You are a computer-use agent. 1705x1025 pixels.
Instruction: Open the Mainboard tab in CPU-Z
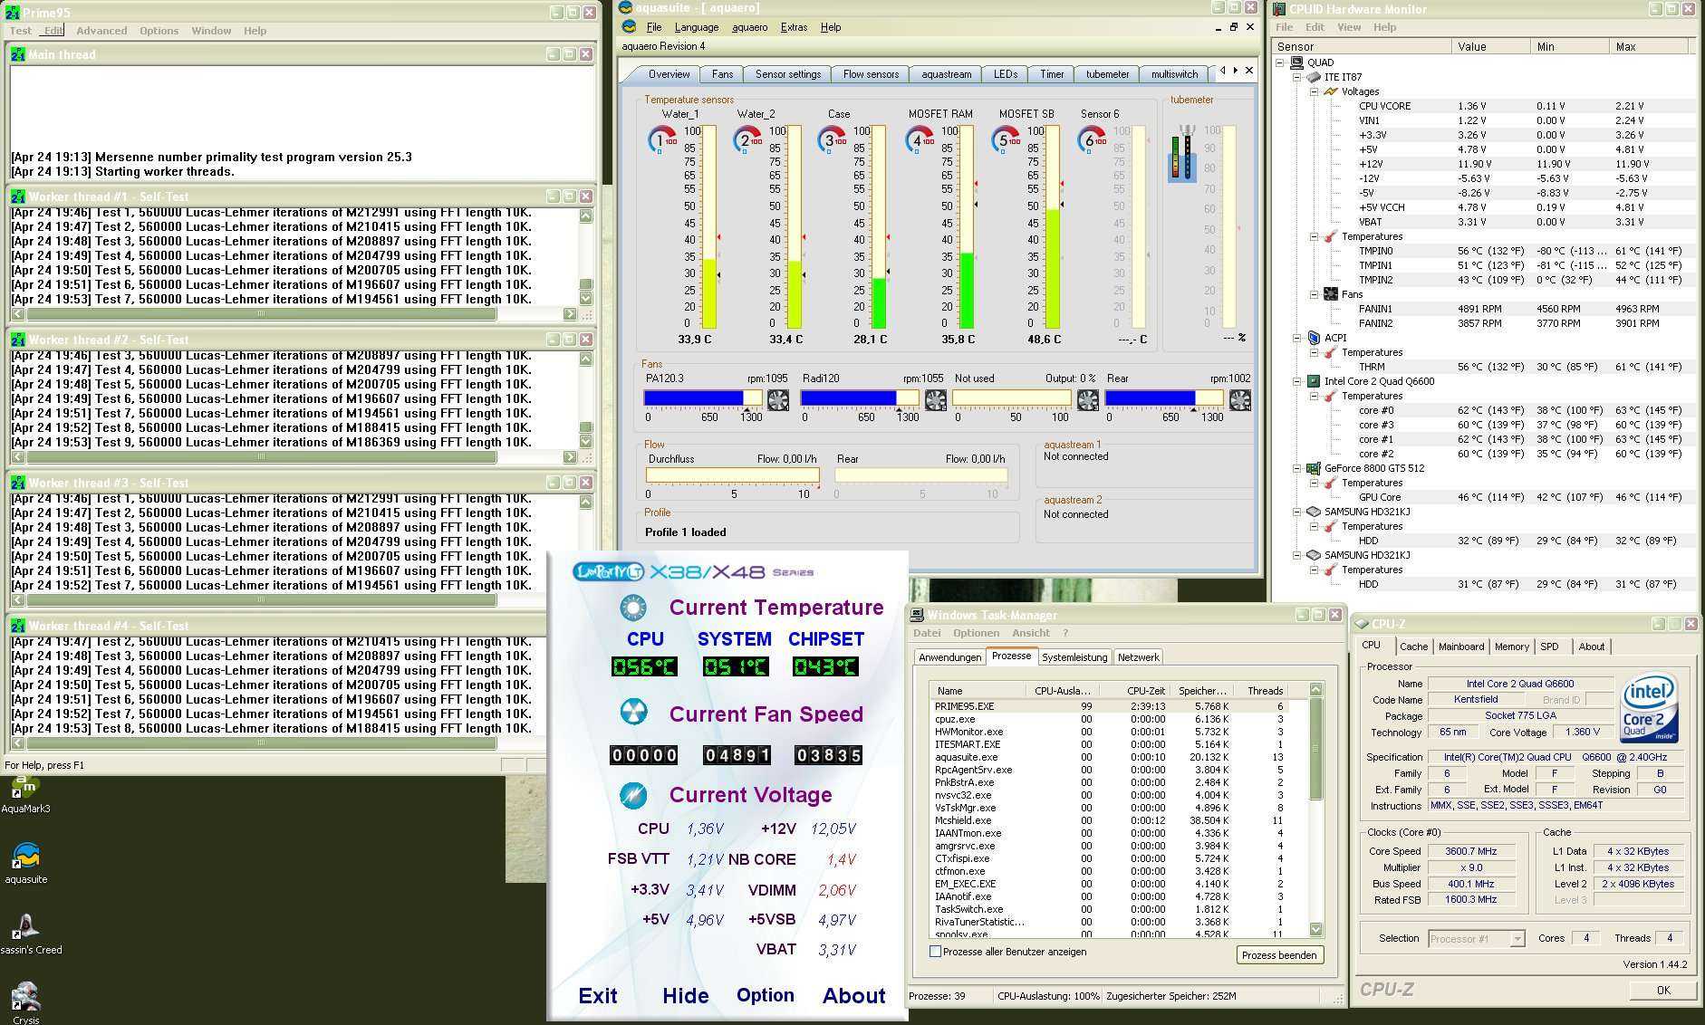pos(1460,647)
